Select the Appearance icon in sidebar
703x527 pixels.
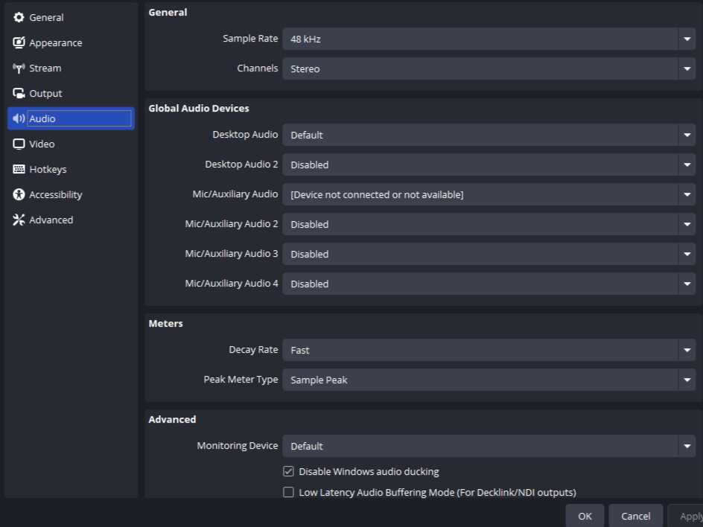point(19,43)
